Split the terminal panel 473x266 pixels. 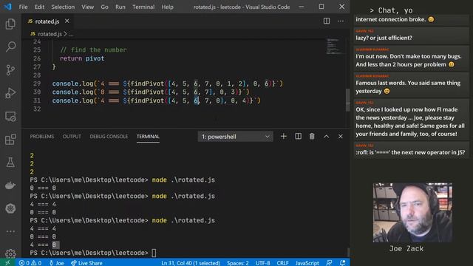[298, 136]
